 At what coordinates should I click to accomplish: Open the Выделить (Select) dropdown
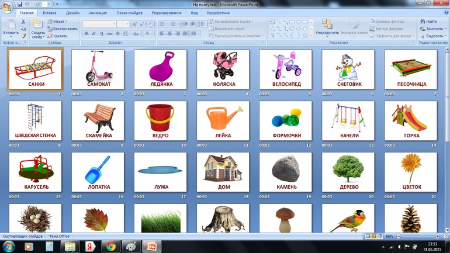(x=431, y=36)
